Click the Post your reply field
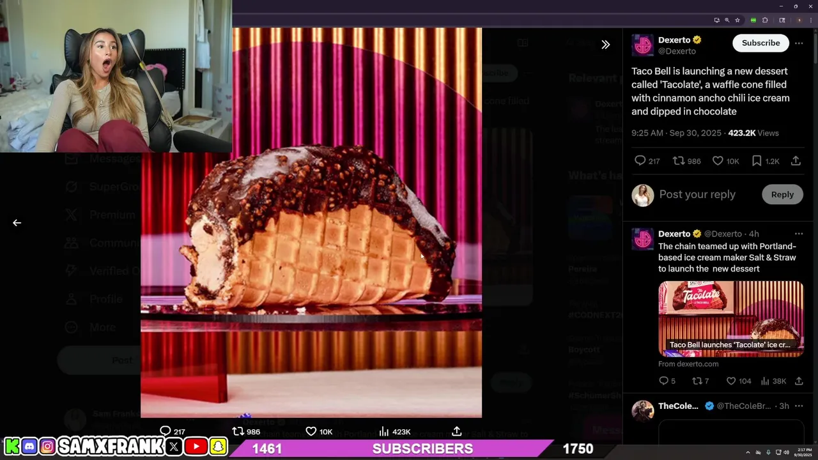Image resolution: width=818 pixels, height=460 pixels. (x=697, y=194)
